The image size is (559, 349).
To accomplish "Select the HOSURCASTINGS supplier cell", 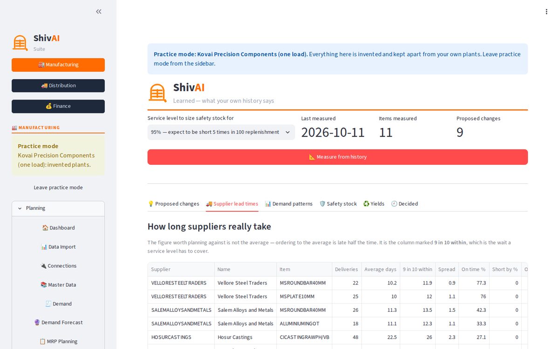I will (x=181, y=337).
